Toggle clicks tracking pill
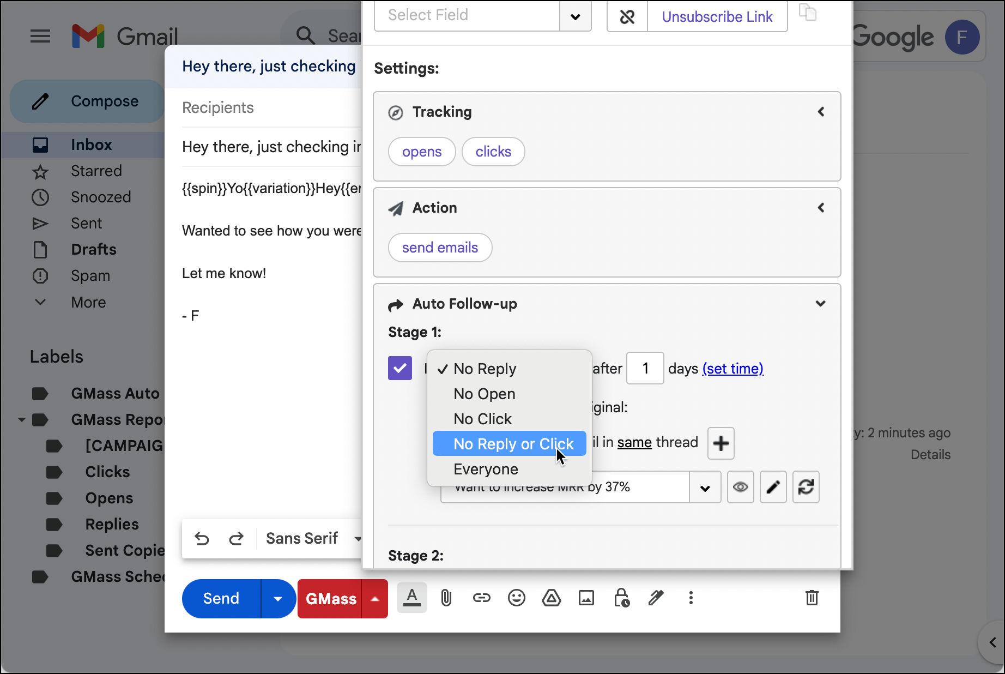The image size is (1005, 674). (x=493, y=152)
